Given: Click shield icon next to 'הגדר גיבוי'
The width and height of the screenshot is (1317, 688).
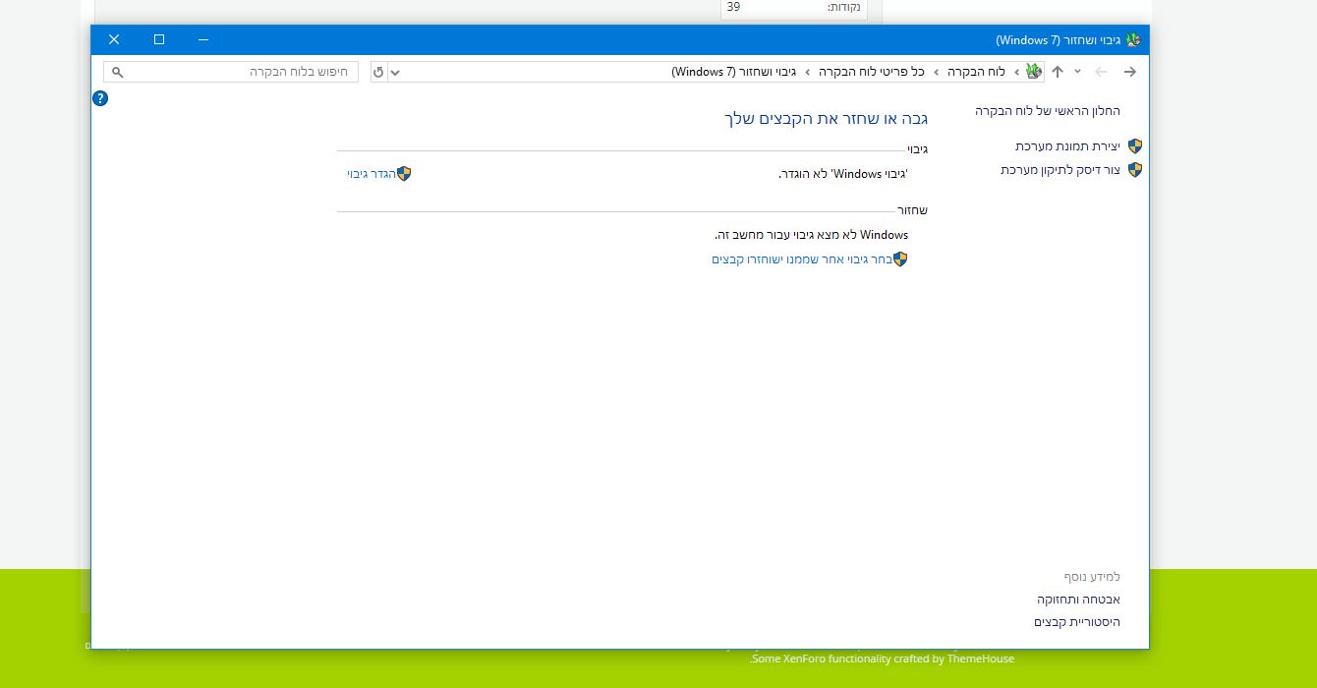Looking at the screenshot, I should (404, 174).
